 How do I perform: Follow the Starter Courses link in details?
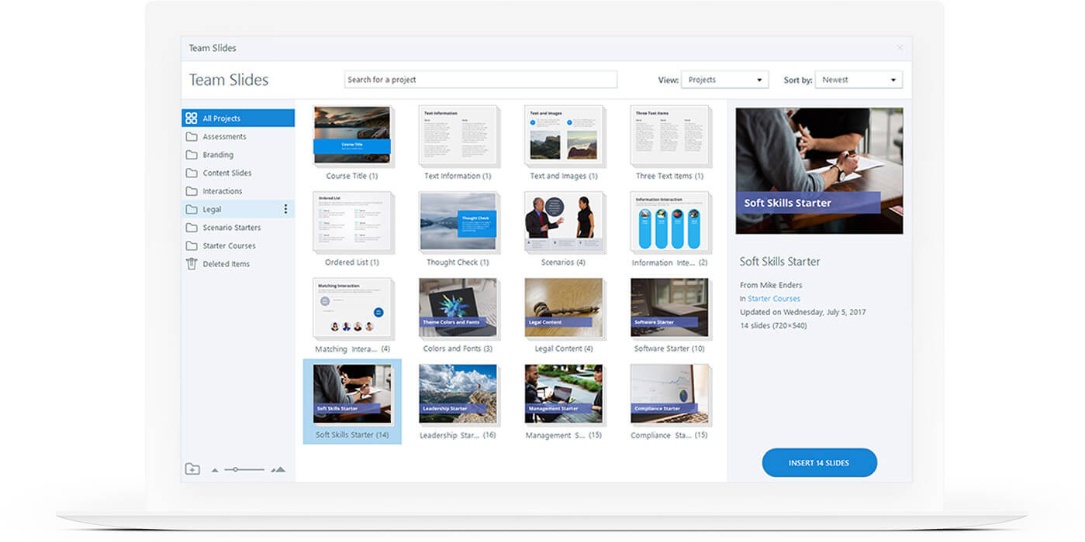coord(773,299)
